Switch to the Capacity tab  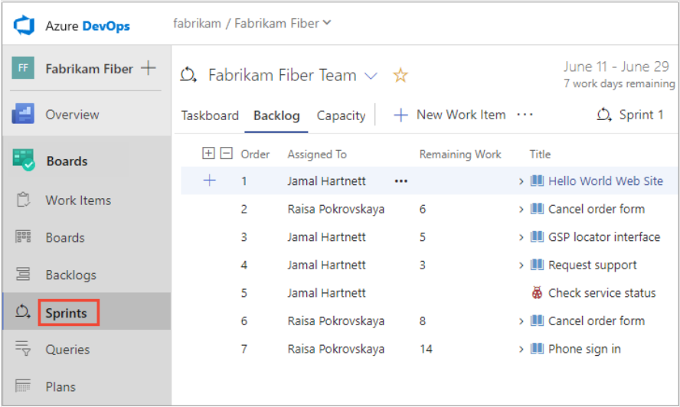(341, 116)
